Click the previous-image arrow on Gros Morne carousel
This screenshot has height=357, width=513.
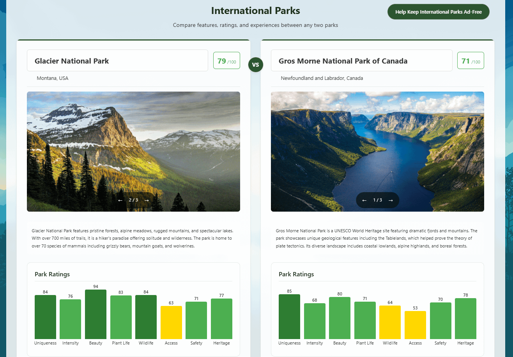364,200
